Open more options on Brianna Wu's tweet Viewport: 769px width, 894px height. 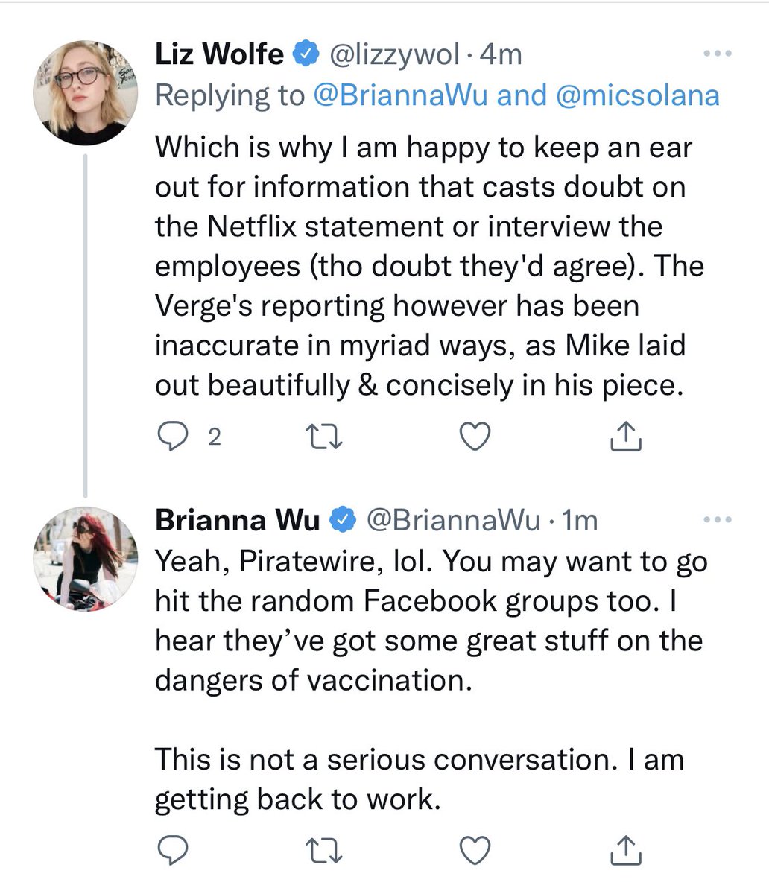(x=718, y=519)
